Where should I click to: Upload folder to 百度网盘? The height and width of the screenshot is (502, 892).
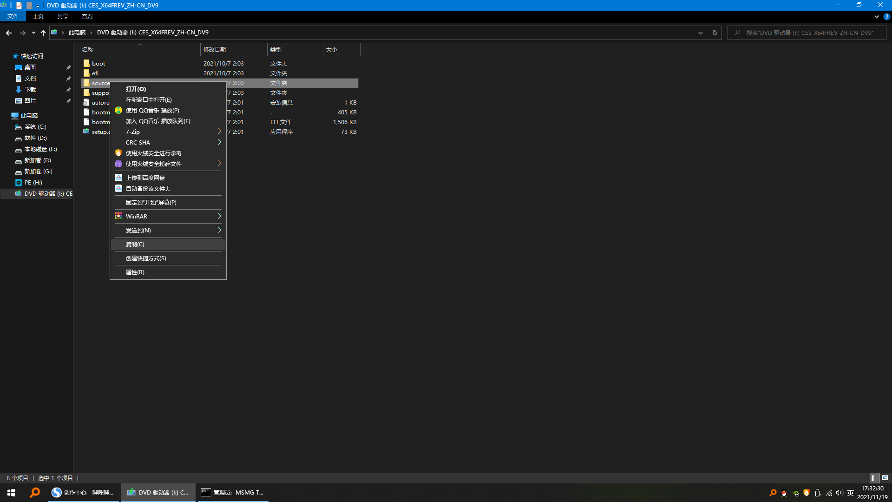coord(168,178)
